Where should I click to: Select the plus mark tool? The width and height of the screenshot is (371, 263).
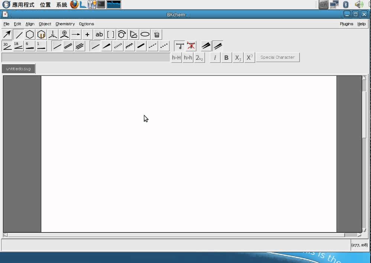[x=87, y=35]
